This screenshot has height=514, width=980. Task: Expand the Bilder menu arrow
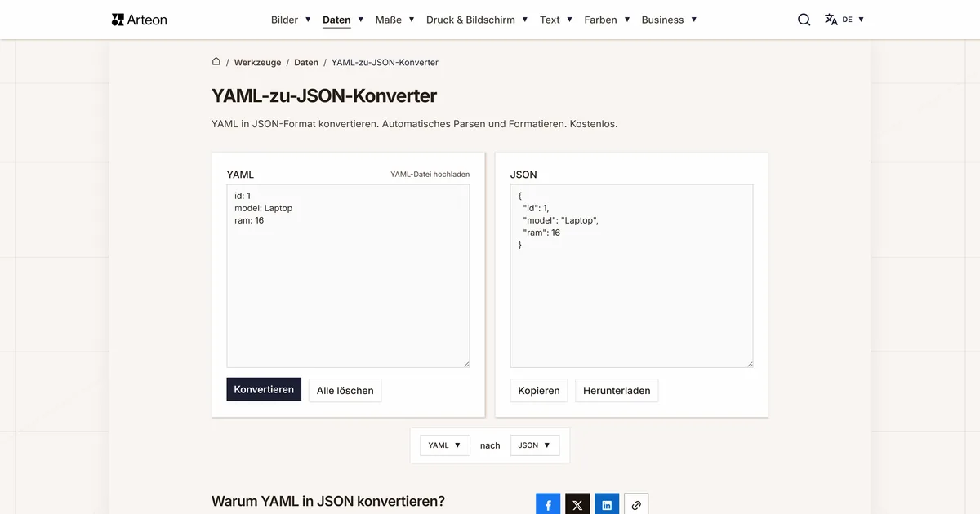(308, 20)
